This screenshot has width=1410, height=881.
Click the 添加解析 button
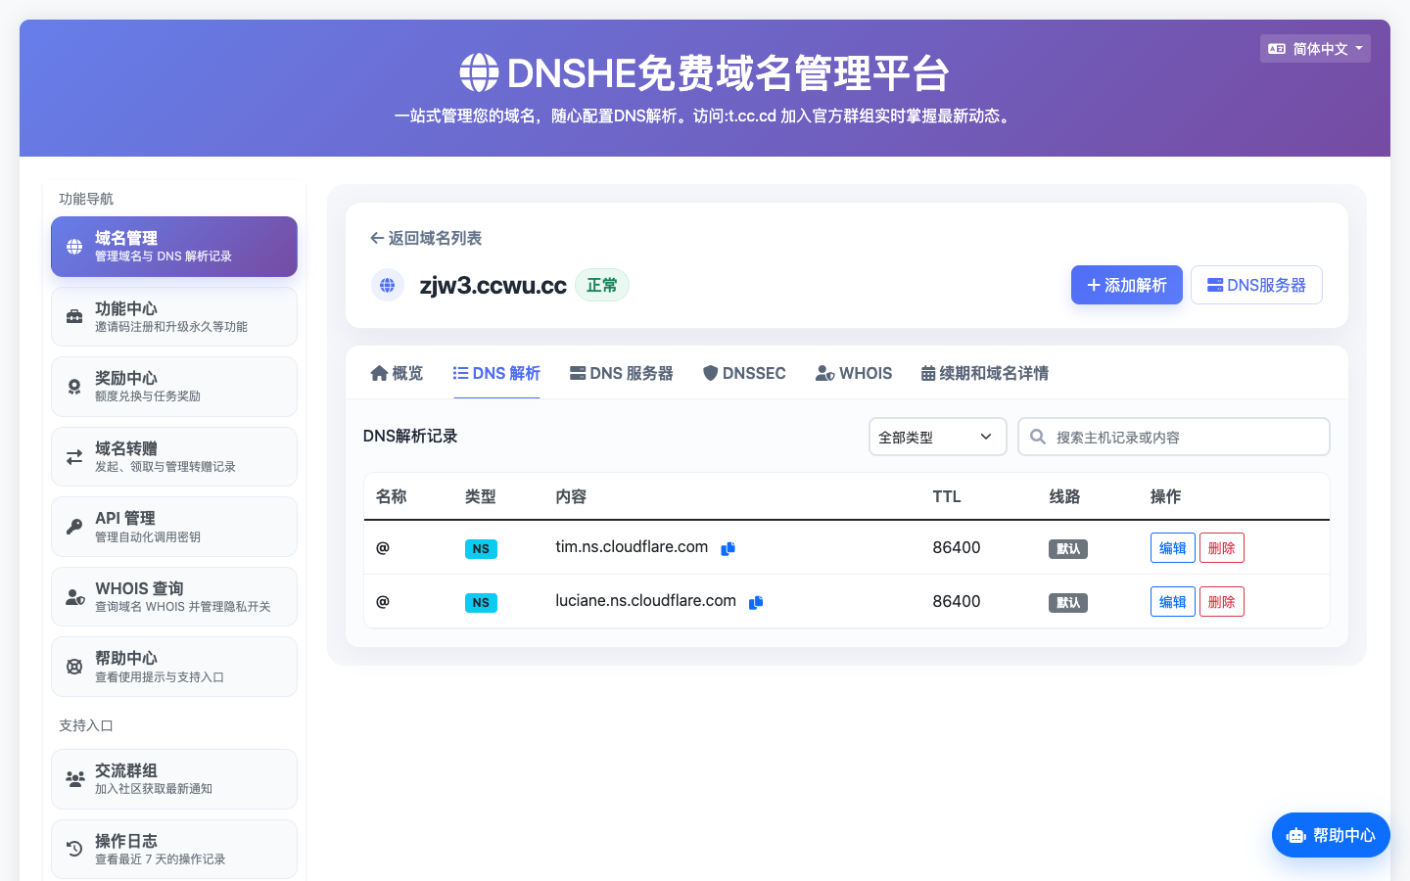point(1126,285)
